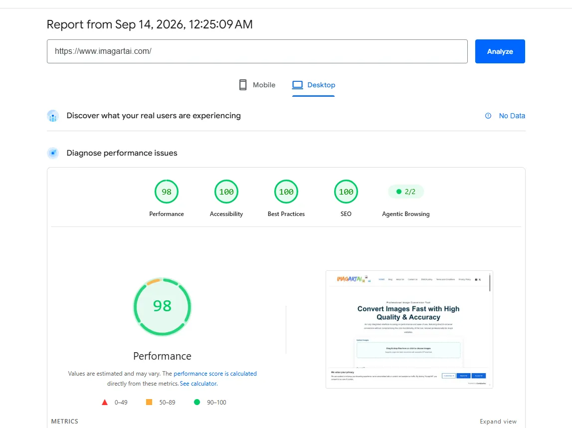This screenshot has width=572, height=428.
Task: Click the green circle 90–100 legend icon
Action: [x=197, y=402]
